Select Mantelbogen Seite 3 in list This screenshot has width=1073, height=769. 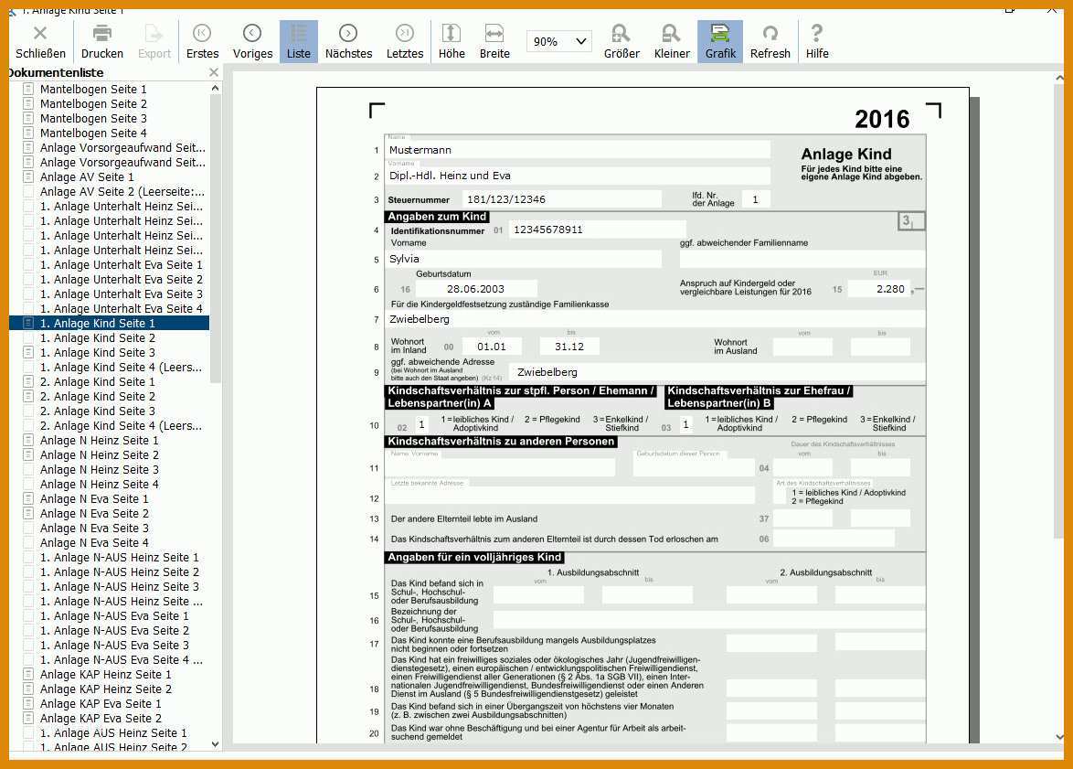pyautogui.click(x=93, y=119)
